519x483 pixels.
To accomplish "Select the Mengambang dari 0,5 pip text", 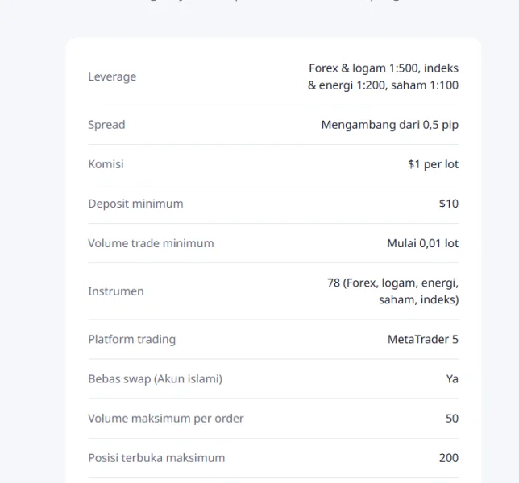I will 390,125.
